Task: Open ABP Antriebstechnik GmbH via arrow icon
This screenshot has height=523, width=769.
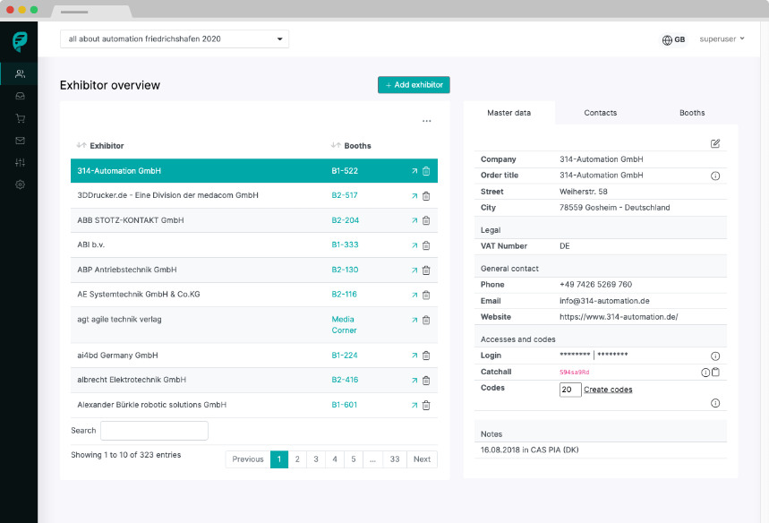Action: coord(414,270)
